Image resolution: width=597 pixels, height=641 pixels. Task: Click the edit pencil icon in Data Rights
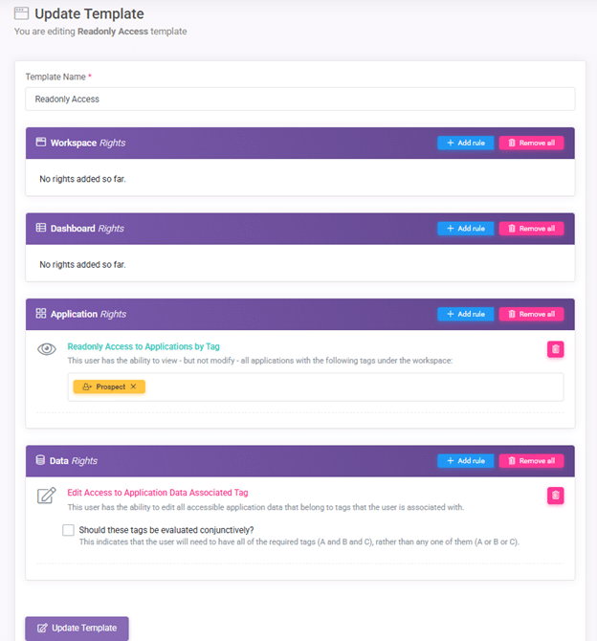click(x=46, y=496)
